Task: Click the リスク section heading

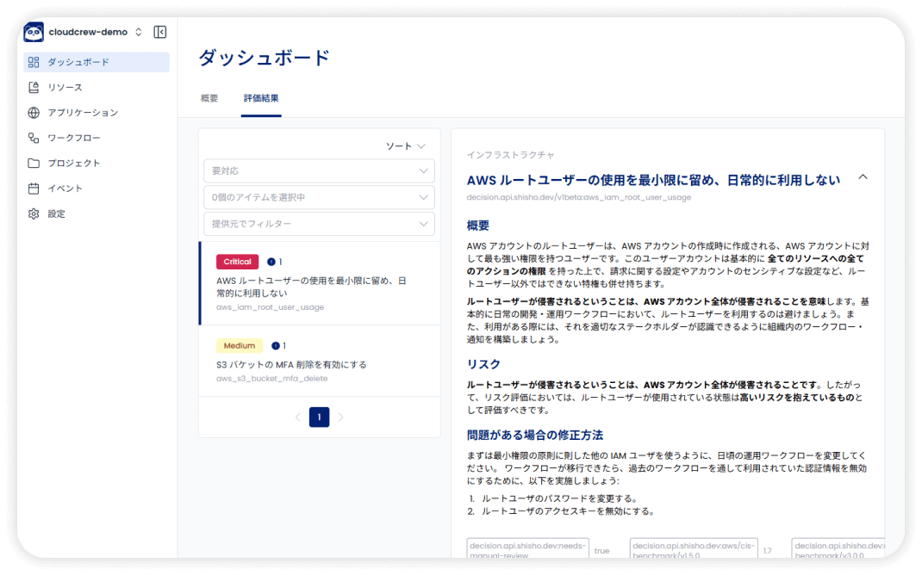Action: pyautogui.click(x=483, y=364)
